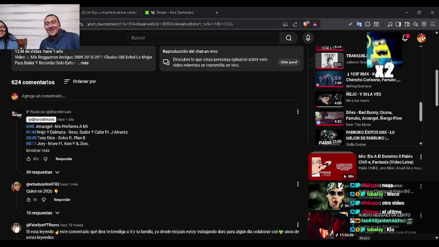Reply to the pinned comment with Responder
The height and width of the screenshot is (247, 439).
click(64, 159)
